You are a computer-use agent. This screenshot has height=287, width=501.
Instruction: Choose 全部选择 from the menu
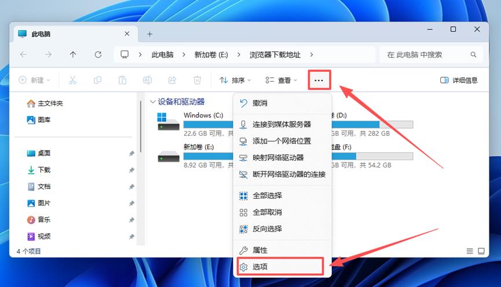[283, 195]
